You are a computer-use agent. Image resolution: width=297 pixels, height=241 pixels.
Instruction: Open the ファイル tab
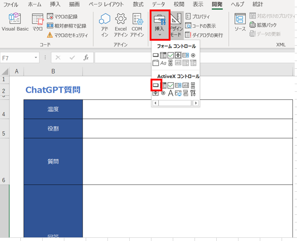pyautogui.click(x=11, y=5)
